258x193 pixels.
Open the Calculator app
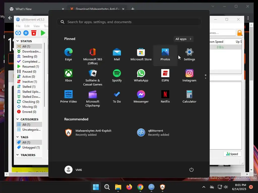(189, 97)
